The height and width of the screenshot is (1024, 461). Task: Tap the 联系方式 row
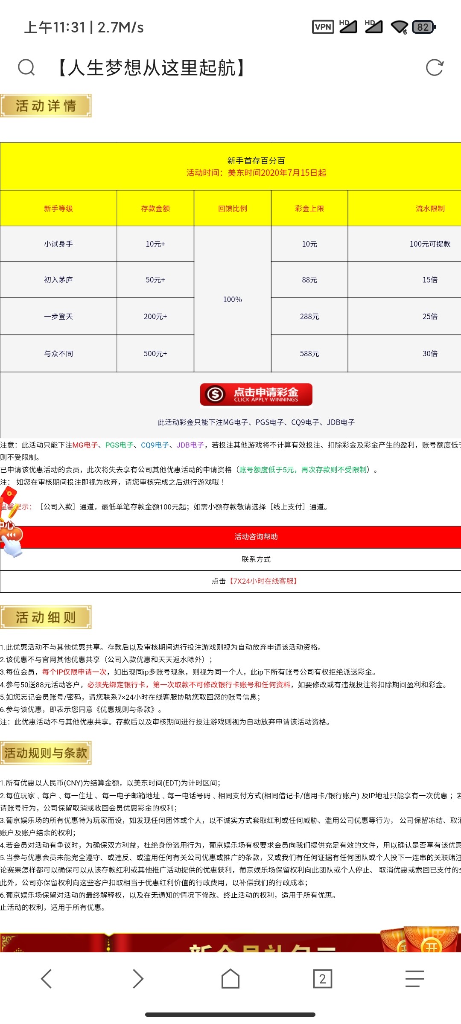click(256, 559)
